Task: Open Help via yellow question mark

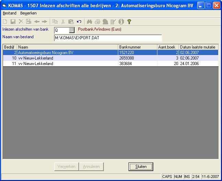Action: point(129,22)
